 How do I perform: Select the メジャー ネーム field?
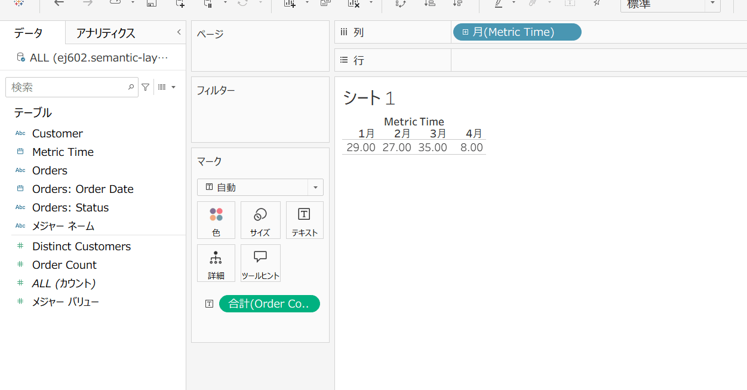coord(63,226)
